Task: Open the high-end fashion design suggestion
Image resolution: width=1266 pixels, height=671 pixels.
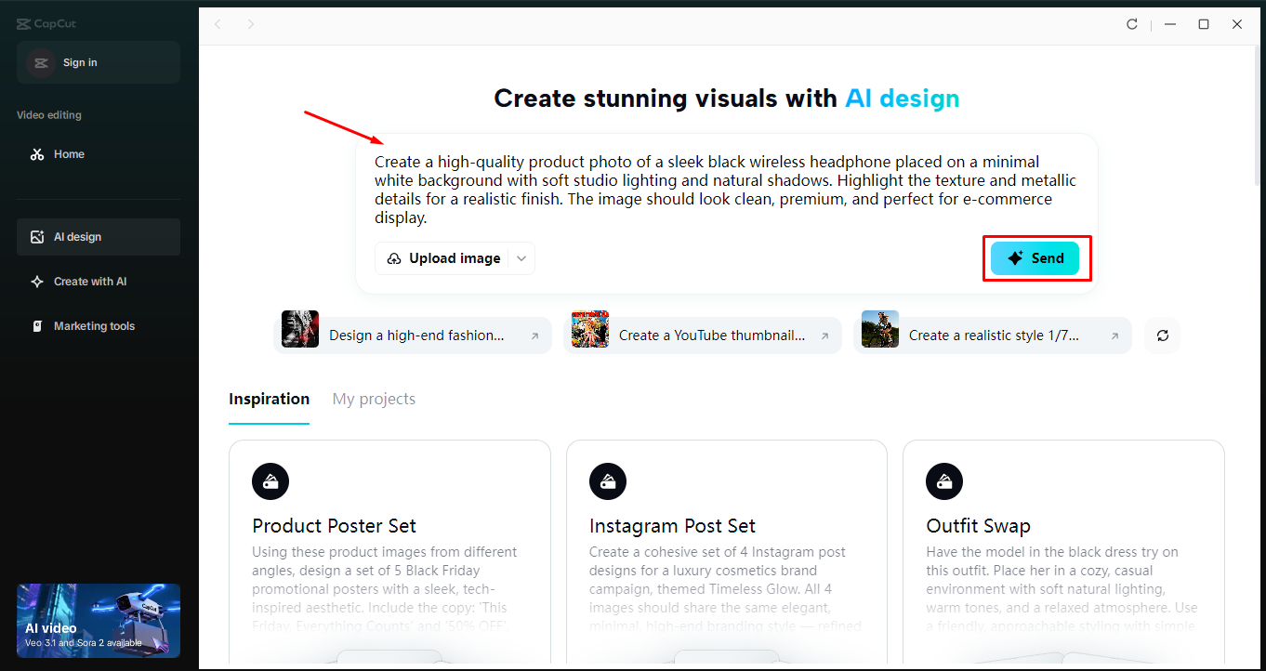Action: (x=414, y=335)
